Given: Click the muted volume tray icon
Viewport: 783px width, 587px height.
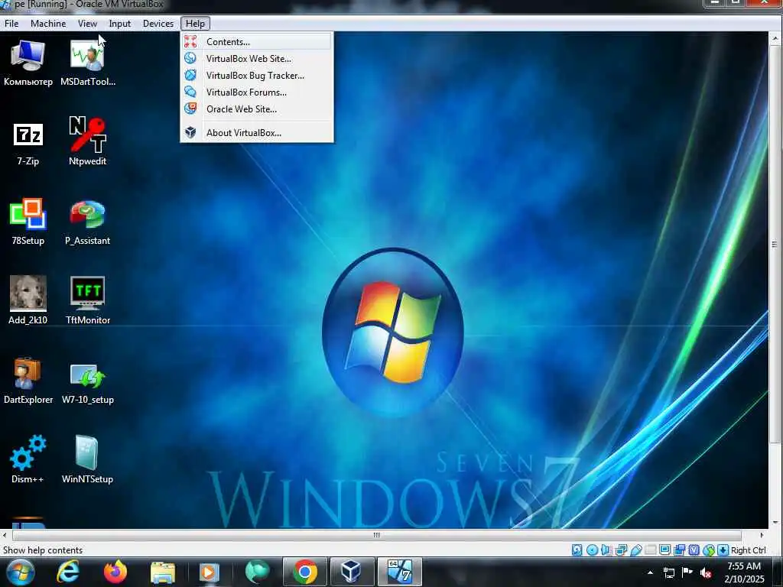Looking at the screenshot, I should 706,572.
